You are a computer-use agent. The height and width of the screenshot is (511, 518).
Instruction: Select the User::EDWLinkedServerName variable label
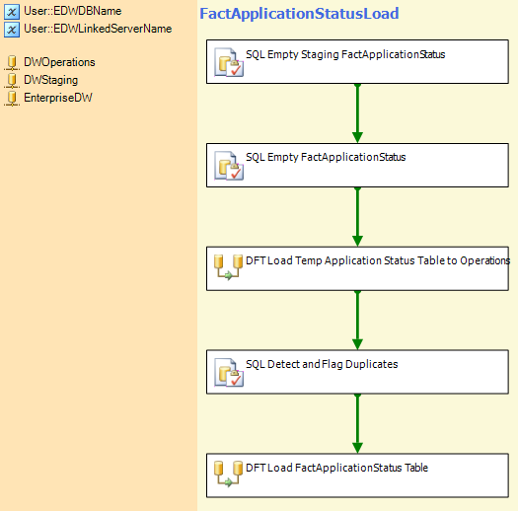(x=98, y=29)
